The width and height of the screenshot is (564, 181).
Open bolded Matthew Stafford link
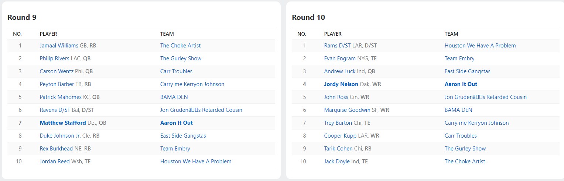(63, 123)
